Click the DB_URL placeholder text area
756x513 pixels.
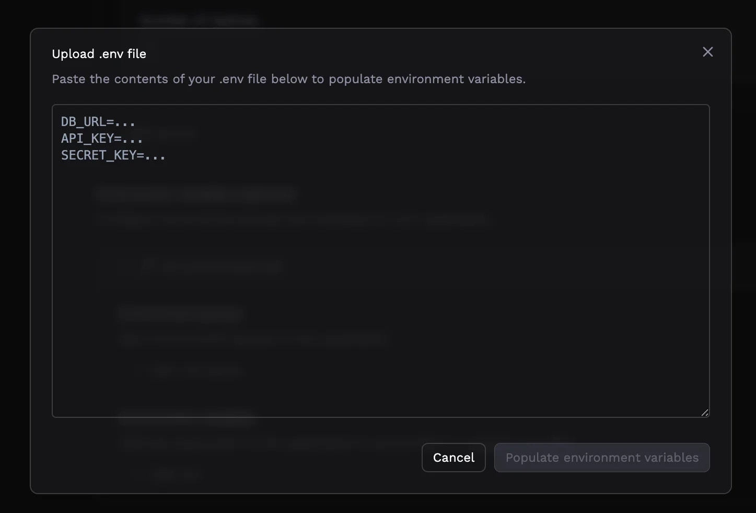97,121
